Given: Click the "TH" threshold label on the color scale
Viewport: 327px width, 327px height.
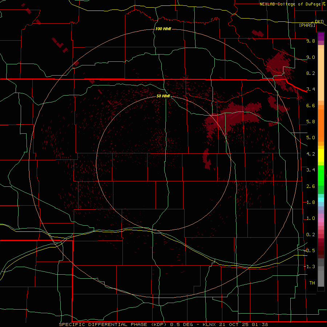Looking at the screenshot, I should pyautogui.click(x=312, y=283).
